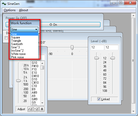Click the 500 frequency scale label

(26, 84)
